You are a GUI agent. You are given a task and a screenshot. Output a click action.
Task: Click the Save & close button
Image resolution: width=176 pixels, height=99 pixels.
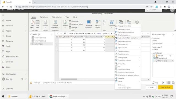166,87
